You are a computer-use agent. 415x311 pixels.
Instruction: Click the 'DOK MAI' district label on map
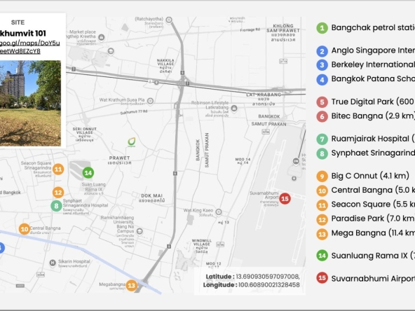pyautogui.click(x=151, y=195)
